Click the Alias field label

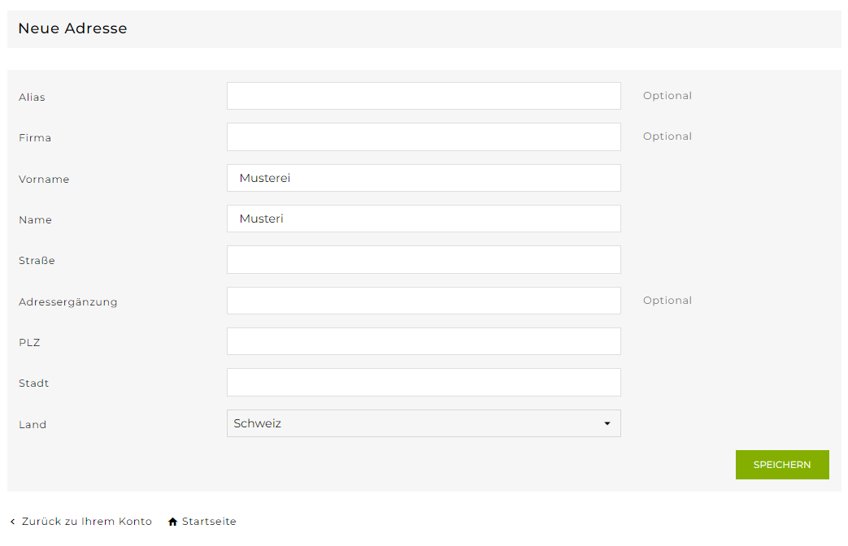tap(32, 97)
